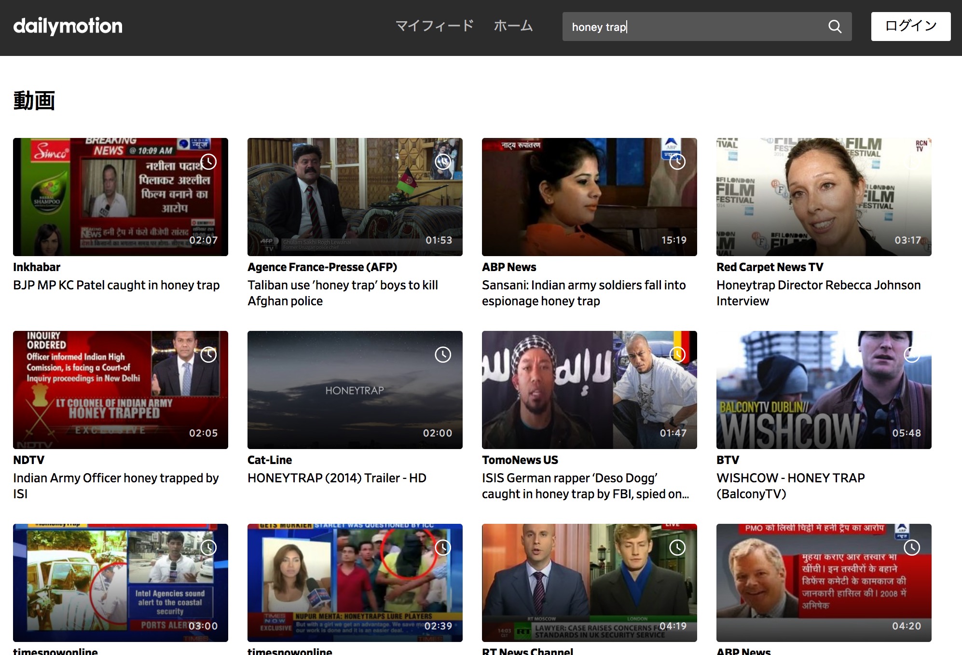The height and width of the screenshot is (655, 962).
Task: Open title 'Taliban use honey trap boys to kill Afghan police'
Action: pyautogui.click(x=343, y=293)
